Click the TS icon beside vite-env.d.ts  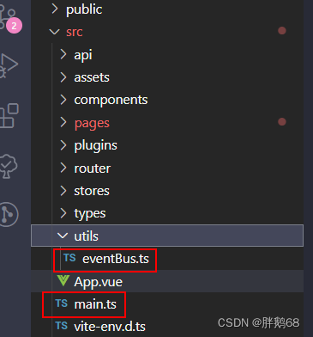tap(62, 326)
